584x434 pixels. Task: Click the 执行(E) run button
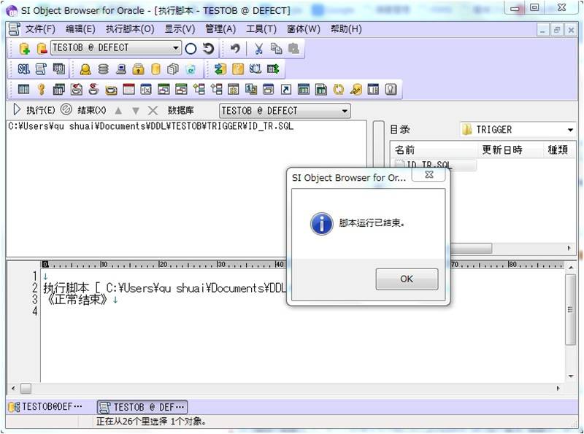pyautogui.click(x=34, y=110)
